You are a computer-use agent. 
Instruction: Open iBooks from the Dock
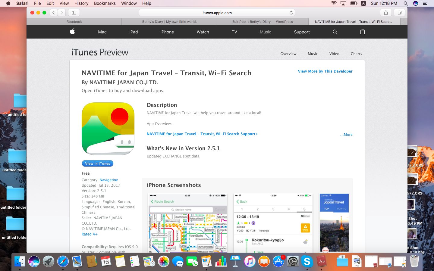(x=264, y=261)
